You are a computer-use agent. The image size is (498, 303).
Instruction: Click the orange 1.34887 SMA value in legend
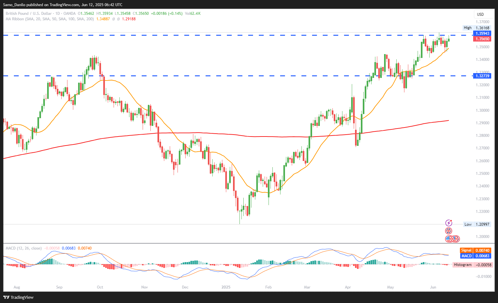[x=103, y=19]
